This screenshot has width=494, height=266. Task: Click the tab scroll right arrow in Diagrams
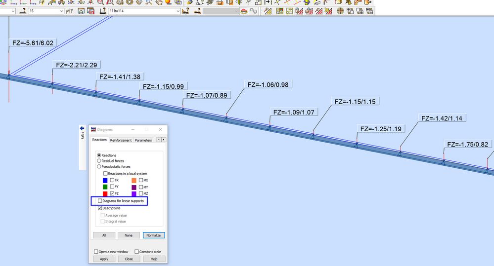164,140
